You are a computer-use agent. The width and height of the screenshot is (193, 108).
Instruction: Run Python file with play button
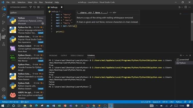180,7
